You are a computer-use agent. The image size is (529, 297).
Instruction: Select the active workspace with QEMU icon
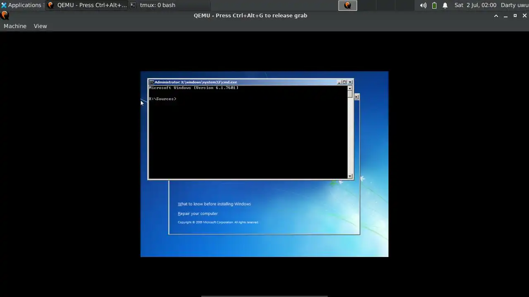tap(348, 5)
